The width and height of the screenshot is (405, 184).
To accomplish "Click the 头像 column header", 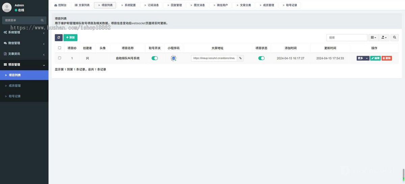I will click(103, 48).
